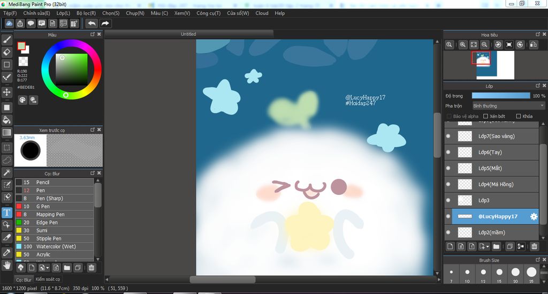Screen dimensions: 548x294
Task: Open the Công cụ(T) menu
Action: [x=208, y=13]
